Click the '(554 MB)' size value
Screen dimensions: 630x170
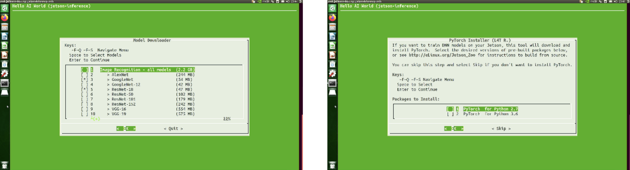pos(185,109)
